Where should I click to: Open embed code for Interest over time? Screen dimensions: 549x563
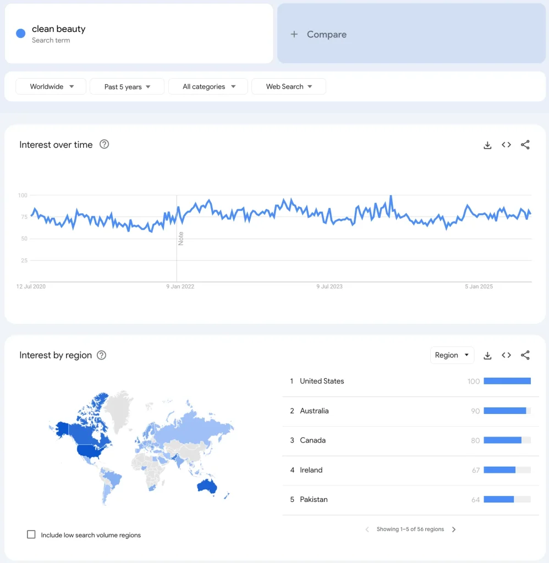(506, 145)
